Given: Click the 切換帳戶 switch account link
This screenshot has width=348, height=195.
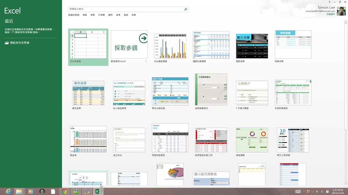Looking at the screenshot, I should (331, 14).
